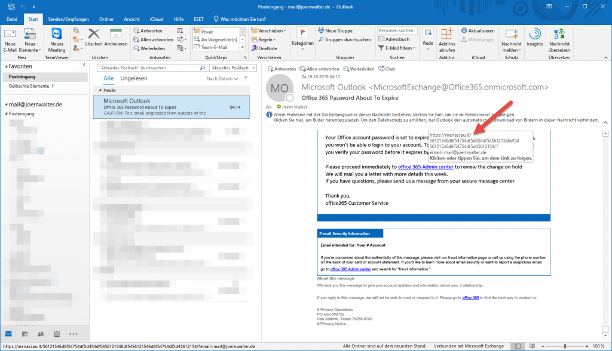Toggle sort order arrow in message list
Image resolution: width=612 pixels, height=351 pixels.
[245, 79]
